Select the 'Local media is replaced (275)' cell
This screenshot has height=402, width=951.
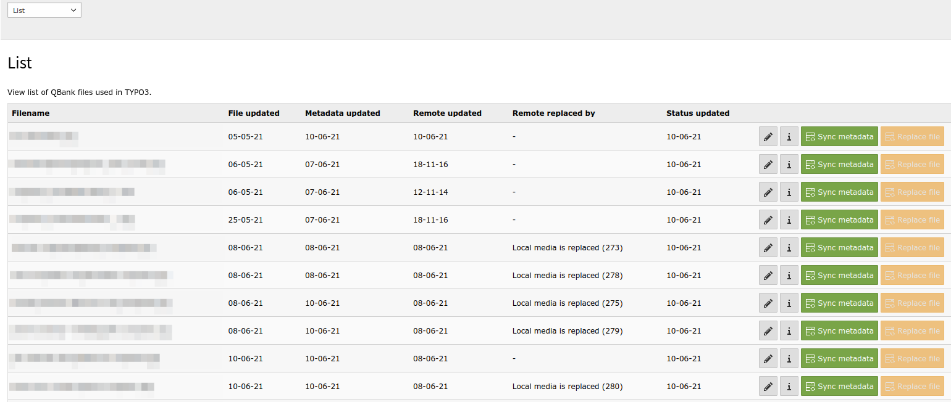568,303
